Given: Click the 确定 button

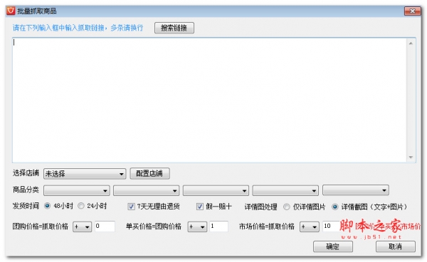Looking at the screenshot, I should click(333, 246).
